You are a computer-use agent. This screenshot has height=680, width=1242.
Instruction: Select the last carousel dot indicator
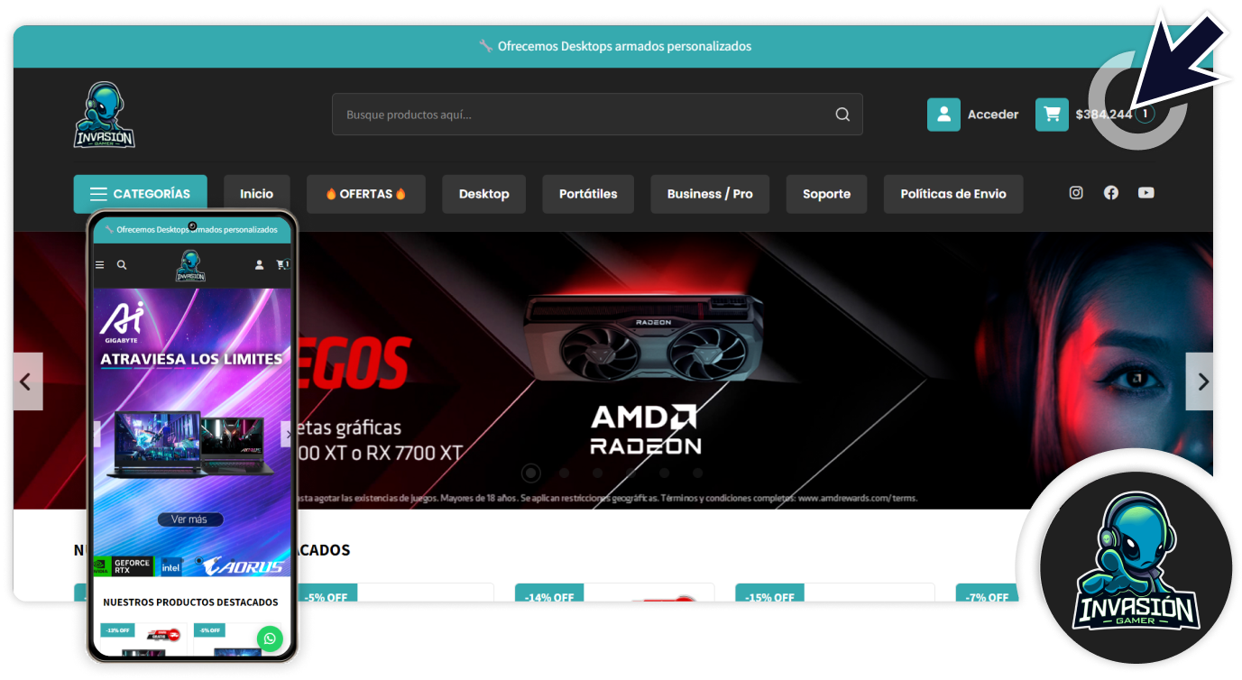[x=697, y=473]
